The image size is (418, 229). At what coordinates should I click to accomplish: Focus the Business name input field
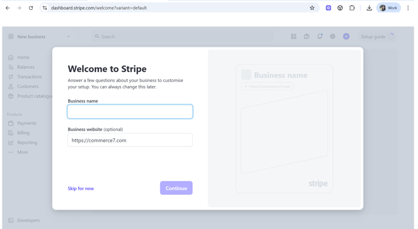tap(130, 111)
